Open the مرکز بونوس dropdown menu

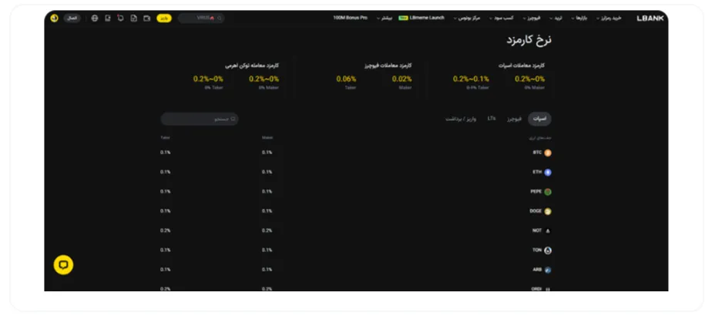tap(469, 18)
